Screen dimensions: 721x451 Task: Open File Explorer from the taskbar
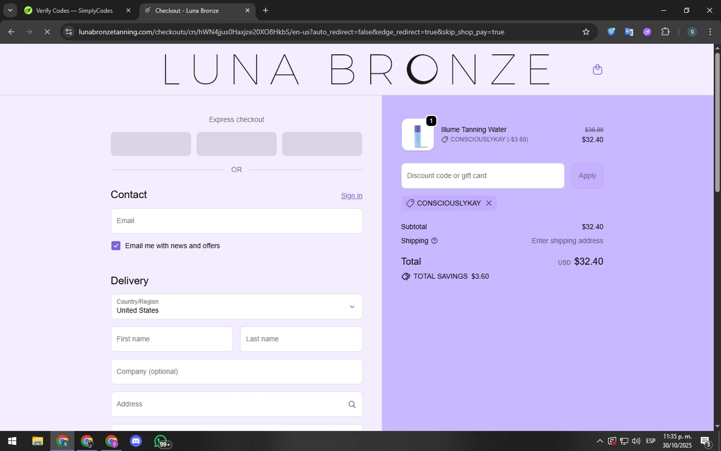[x=37, y=441]
